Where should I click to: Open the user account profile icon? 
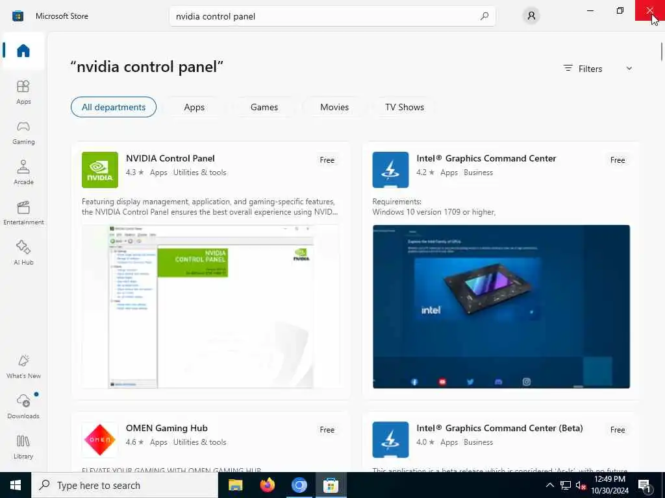click(x=531, y=16)
